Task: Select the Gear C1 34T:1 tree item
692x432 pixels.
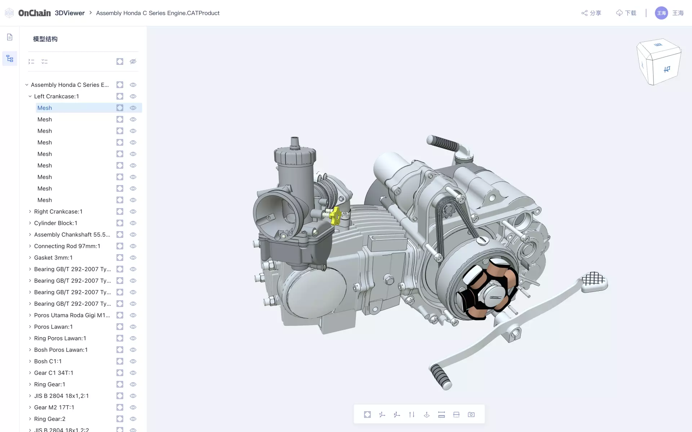Action: 54,373
